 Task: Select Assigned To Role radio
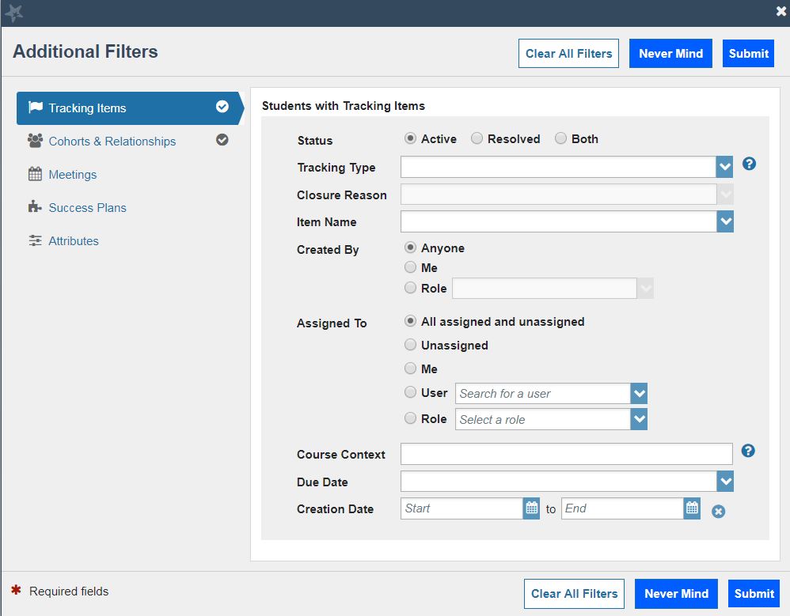pos(410,418)
